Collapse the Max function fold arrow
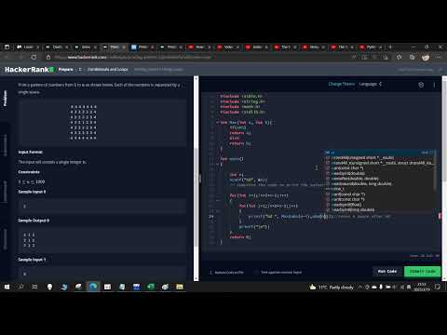Image resolution: width=447 pixels, height=335 pixels. [217, 123]
